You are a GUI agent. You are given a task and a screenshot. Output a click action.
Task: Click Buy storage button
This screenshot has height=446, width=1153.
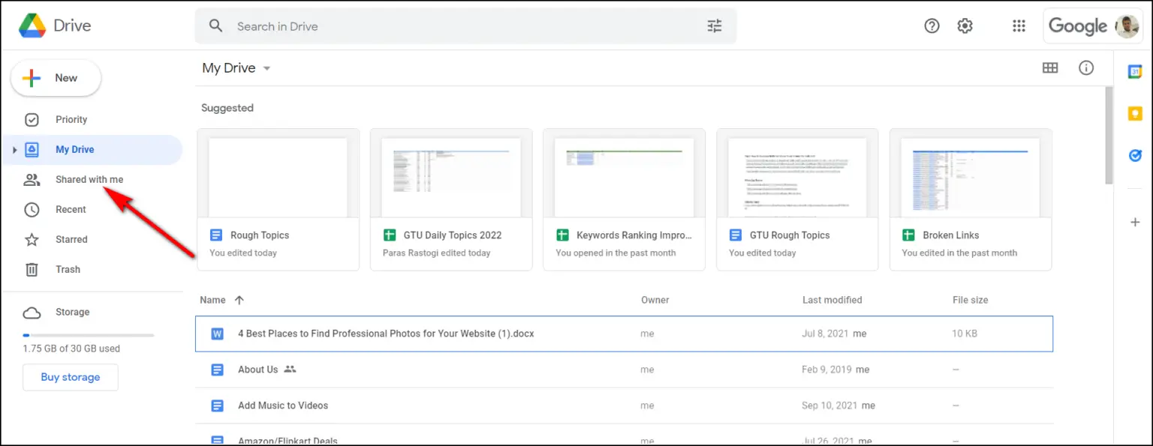[x=70, y=377]
